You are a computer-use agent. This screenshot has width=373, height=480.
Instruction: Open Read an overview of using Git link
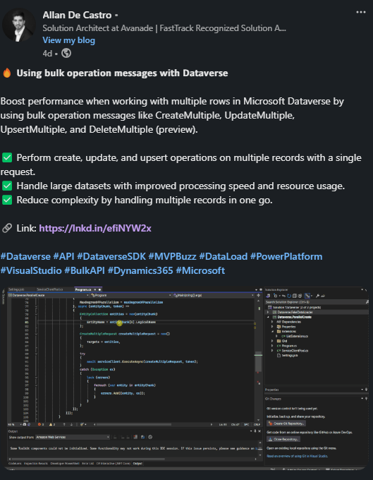[297, 456]
